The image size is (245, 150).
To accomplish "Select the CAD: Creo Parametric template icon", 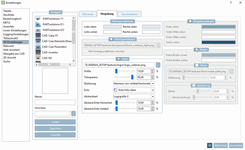I will (38, 47).
